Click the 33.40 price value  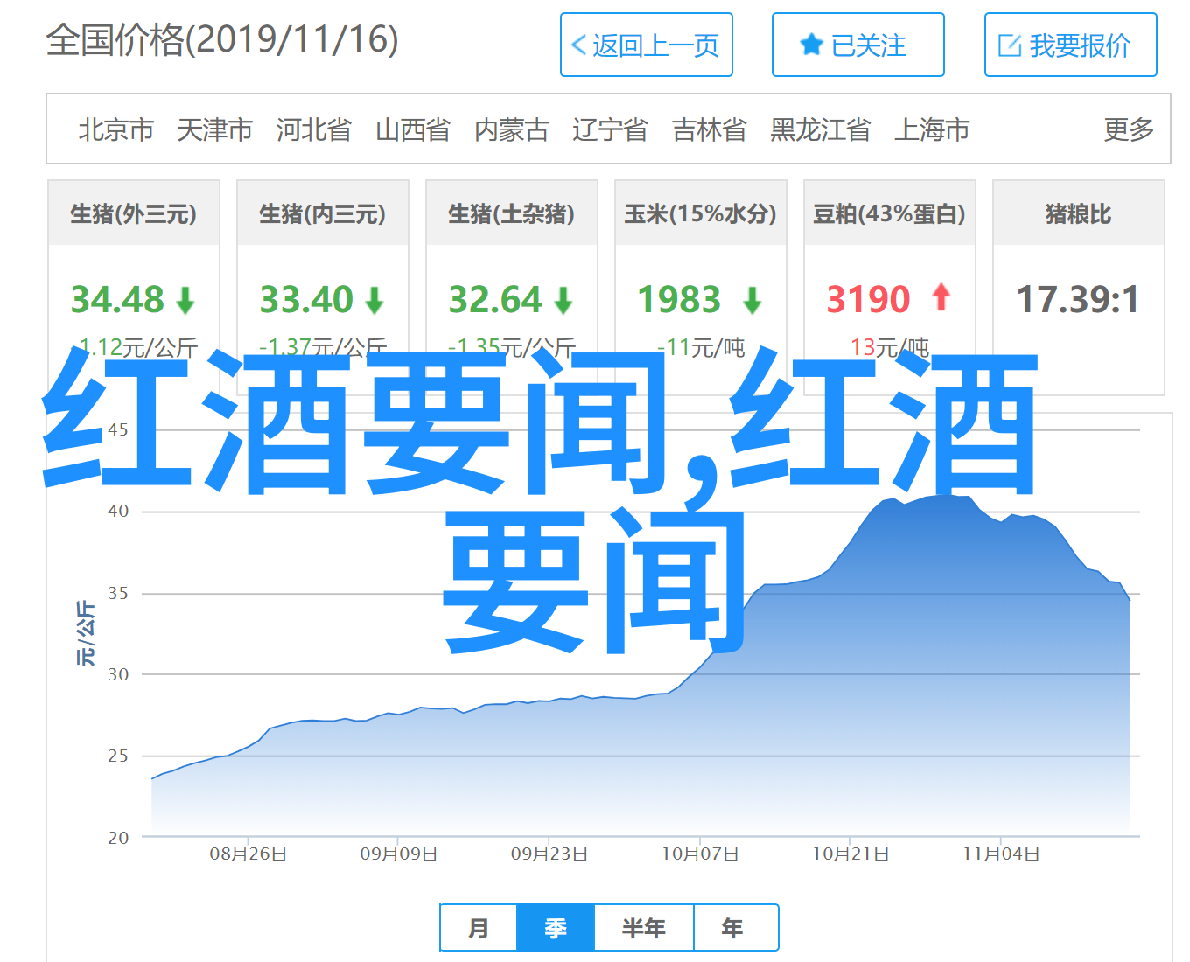coord(306,300)
